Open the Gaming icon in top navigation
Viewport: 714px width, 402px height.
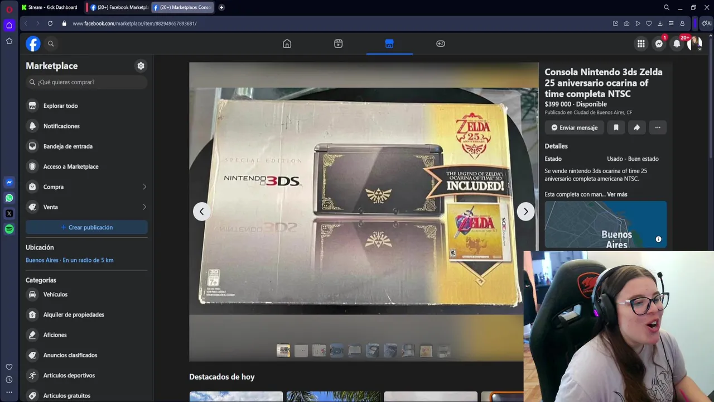coord(441,44)
